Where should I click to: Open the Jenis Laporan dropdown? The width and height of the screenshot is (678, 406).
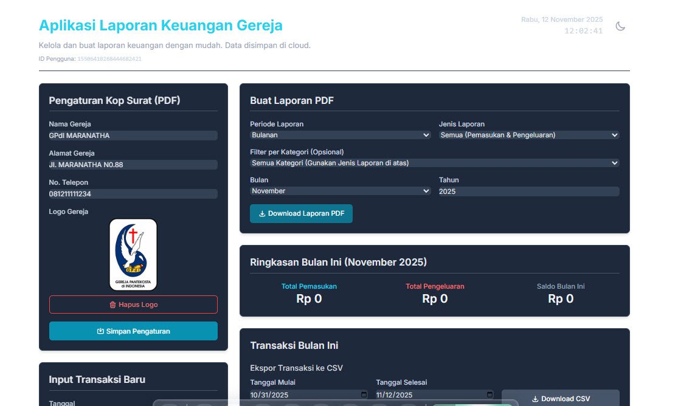point(529,135)
